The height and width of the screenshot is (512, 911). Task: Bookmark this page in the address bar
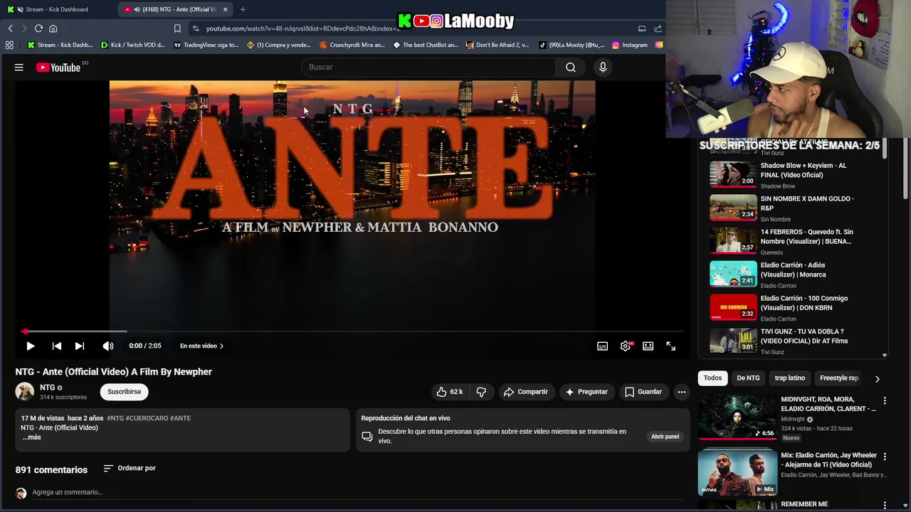point(177,28)
